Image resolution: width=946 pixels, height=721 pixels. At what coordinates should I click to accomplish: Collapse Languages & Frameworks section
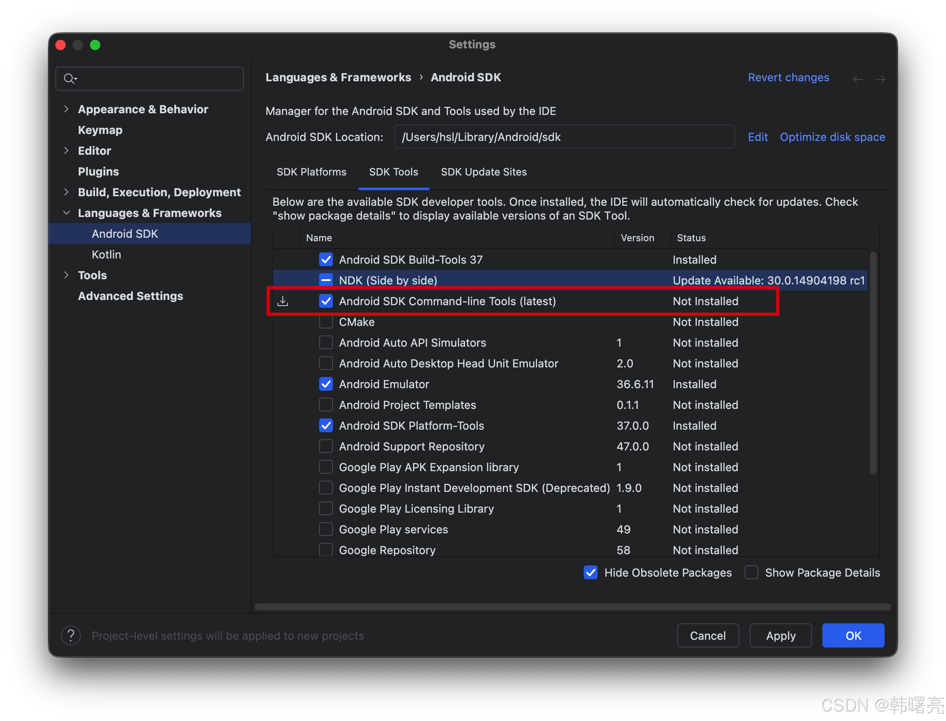tap(66, 213)
